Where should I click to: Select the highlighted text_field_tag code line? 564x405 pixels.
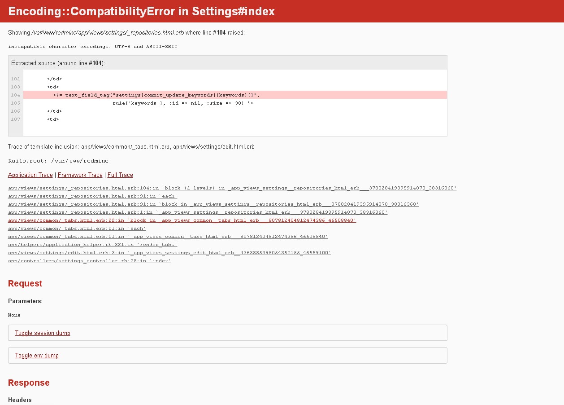(235, 95)
